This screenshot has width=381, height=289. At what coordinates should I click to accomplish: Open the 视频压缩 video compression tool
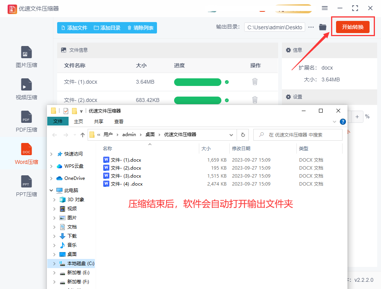click(x=26, y=85)
